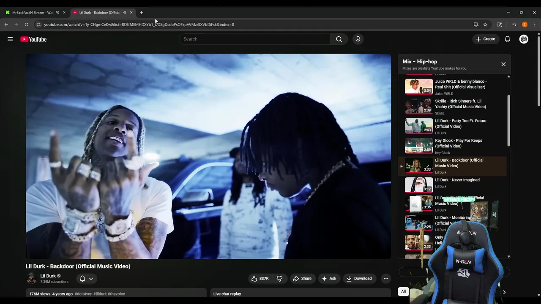Click the Mix - Hip-hop playlist title
Viewport: 541px width, 304px height.
point(420,62)
